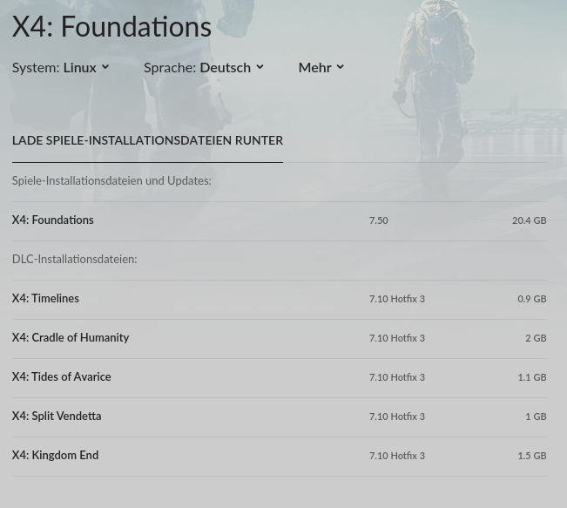Click the 2 GB size for Cradle of Humanity
The height and width of the screenshot is (508, 567).
(536, 338)
